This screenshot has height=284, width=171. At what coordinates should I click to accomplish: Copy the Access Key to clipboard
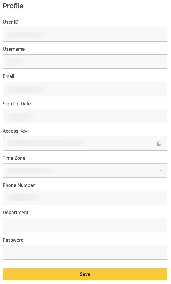coord(159,143)
